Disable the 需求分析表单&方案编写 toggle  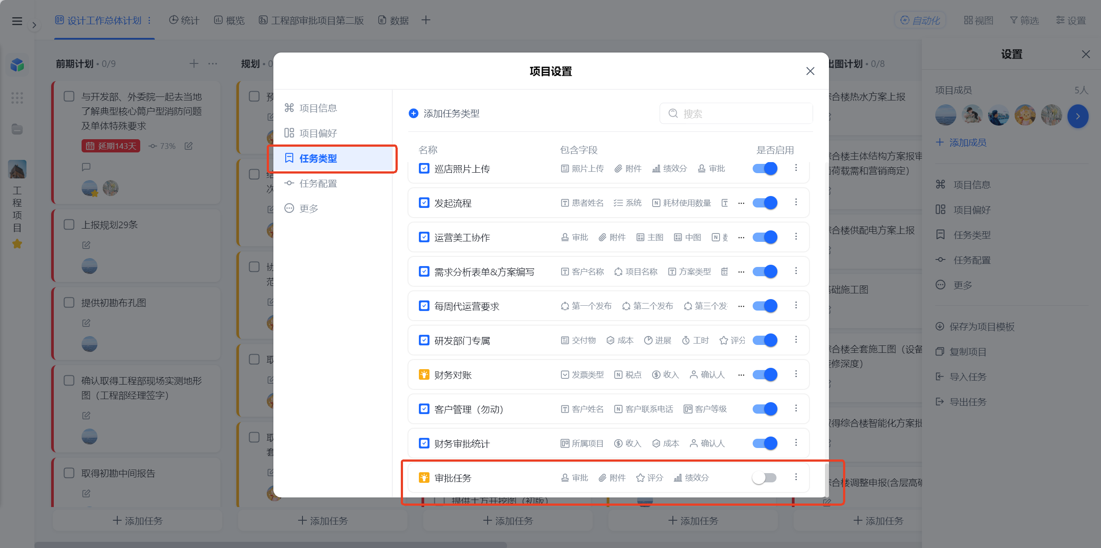point(765,271)
